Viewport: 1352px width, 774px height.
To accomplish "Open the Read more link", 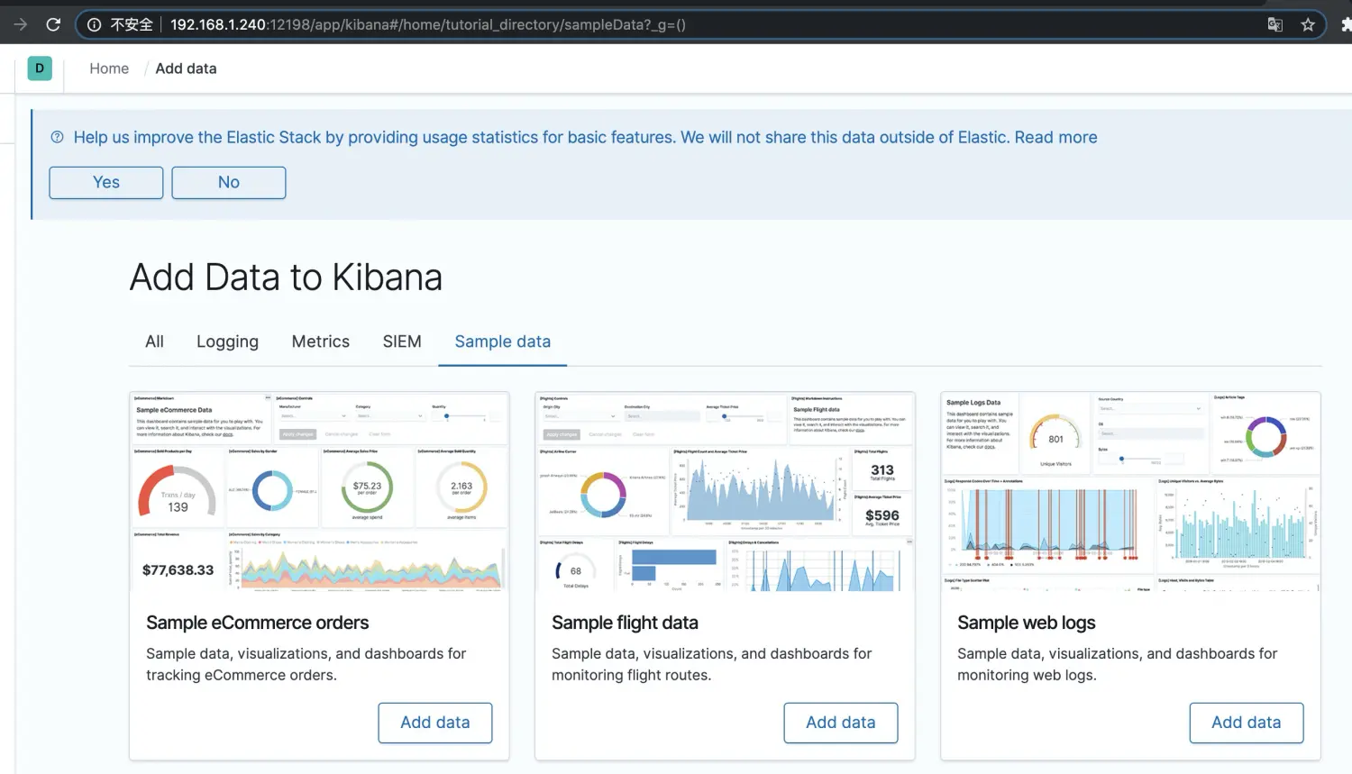I will (1055, 137).
